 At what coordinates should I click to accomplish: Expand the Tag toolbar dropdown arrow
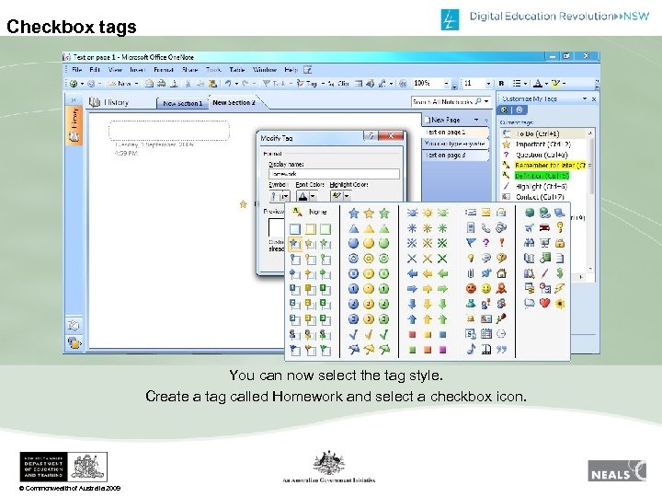(x=323, y=84)
